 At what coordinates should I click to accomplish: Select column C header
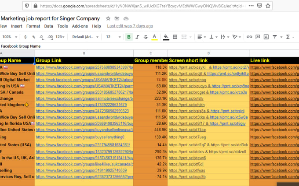coord(151,53)
